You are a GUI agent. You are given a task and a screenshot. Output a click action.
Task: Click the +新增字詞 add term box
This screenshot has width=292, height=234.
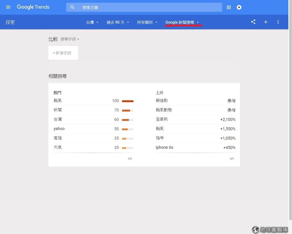tap(63, 53)
